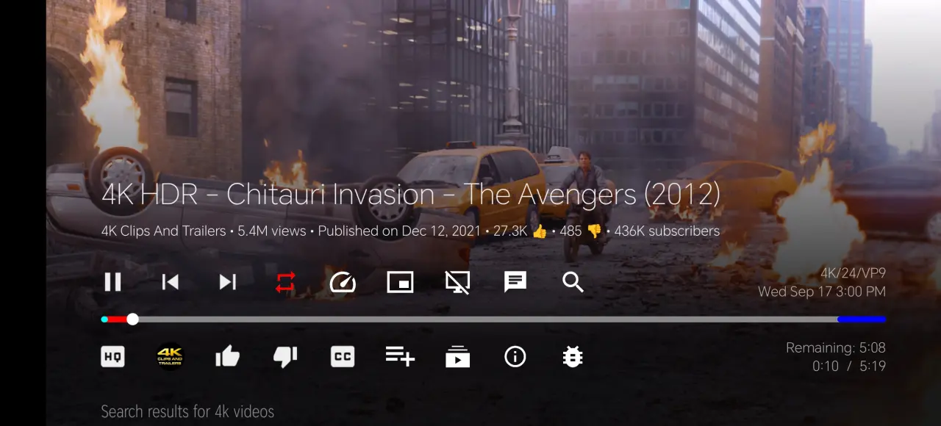Open the chat comments icon
The width and height of the screenshot is (941, 426).
[515, 282]
